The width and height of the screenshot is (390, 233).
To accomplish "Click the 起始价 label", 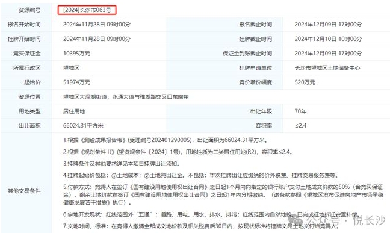I will [x=32, y=82].
